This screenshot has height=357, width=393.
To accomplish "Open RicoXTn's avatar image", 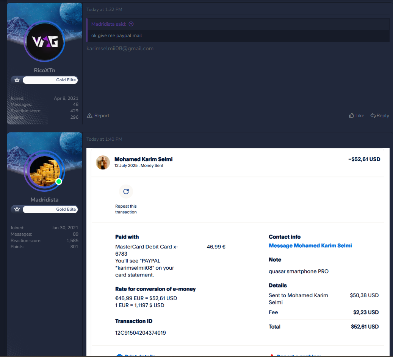I will coord(45,41).
